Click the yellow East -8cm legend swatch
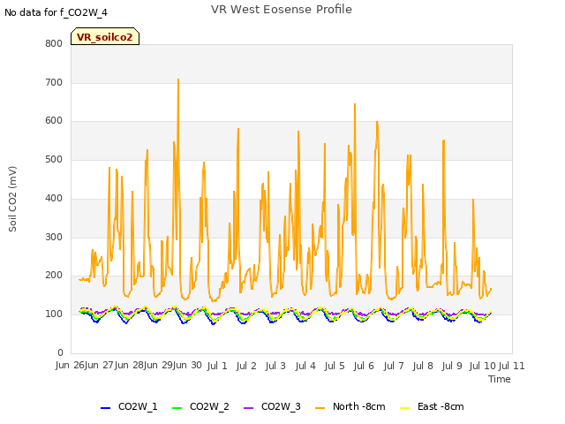 pos(405,408)
